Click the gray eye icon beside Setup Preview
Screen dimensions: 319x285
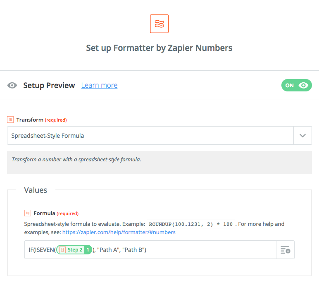pos(12,85)
